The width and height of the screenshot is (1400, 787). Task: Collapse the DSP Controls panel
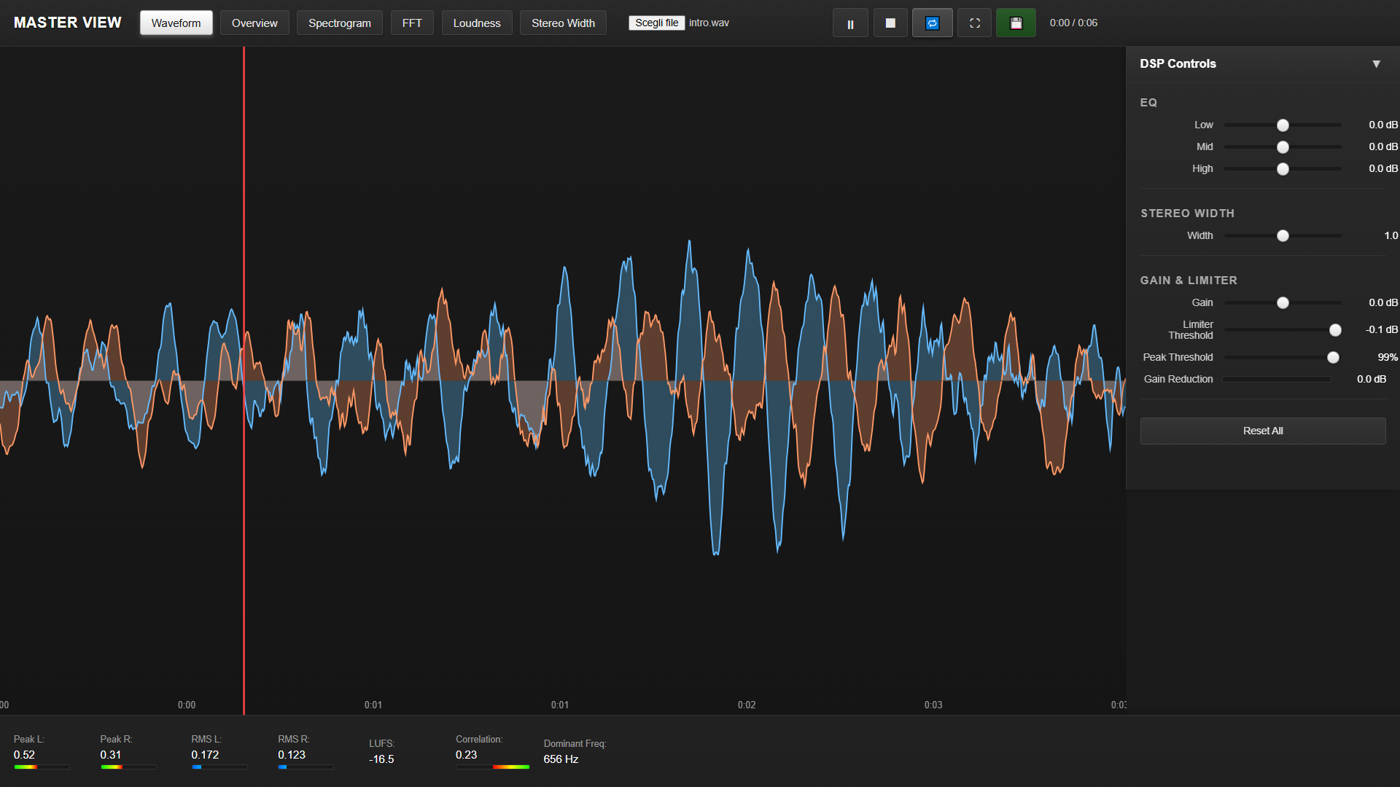1376,64
